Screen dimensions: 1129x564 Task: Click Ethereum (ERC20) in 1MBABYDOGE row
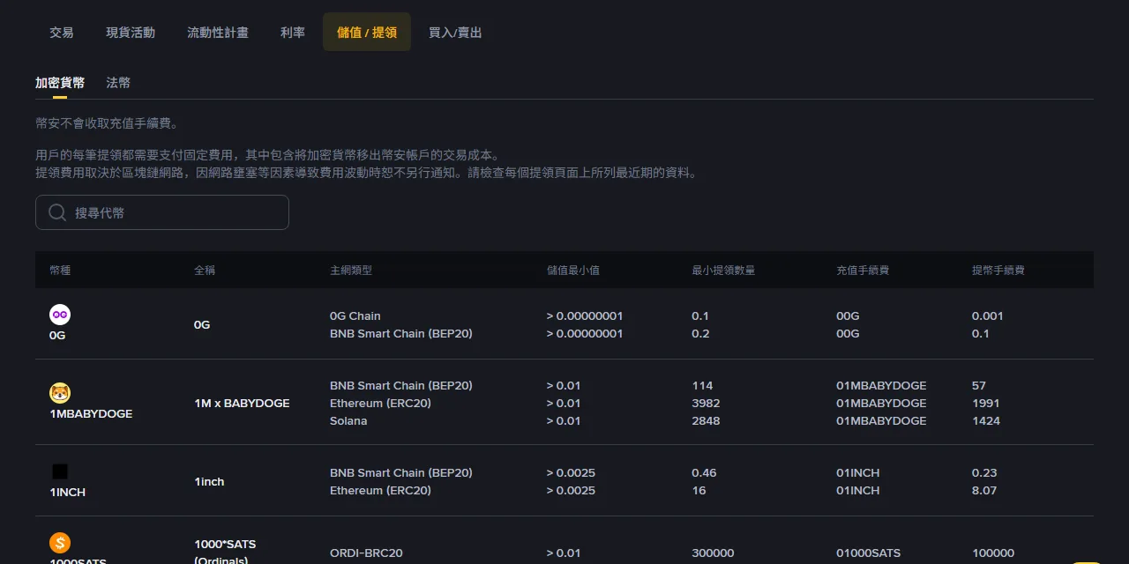(x=380, y=404)
